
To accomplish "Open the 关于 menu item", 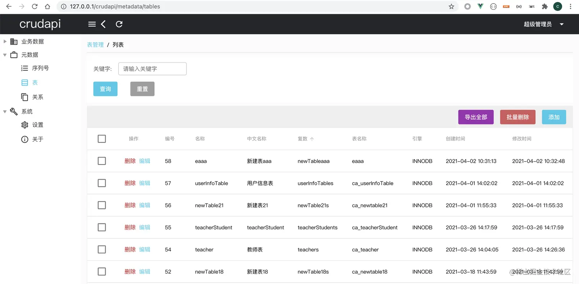I will (x=38, y=139).
